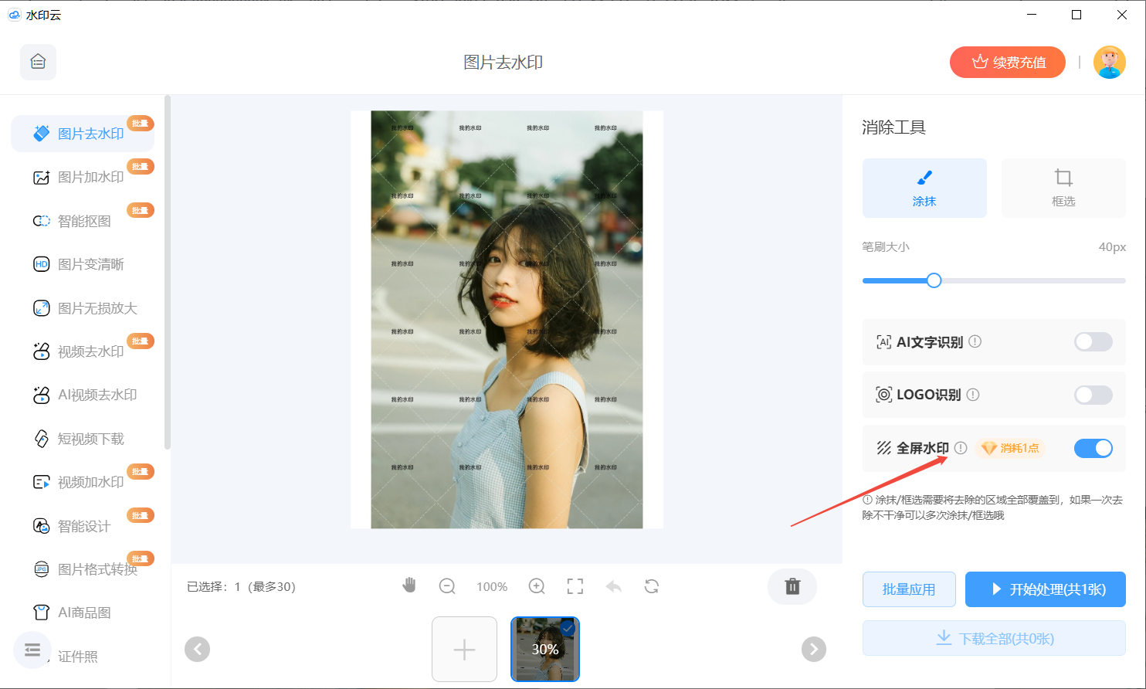Go back using the left thumbnail chevron
This screenshot has width=1146, height=689.
[197, 649]
